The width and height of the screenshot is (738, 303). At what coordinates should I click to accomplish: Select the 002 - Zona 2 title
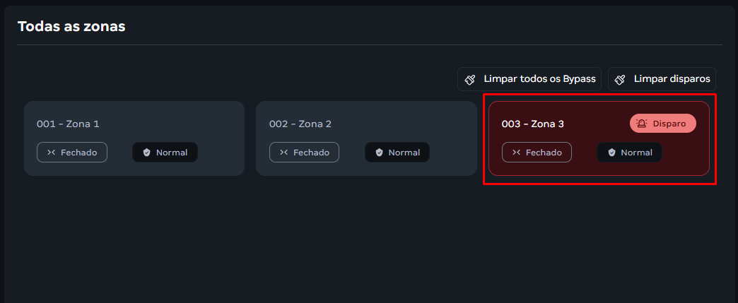[300, 124]
